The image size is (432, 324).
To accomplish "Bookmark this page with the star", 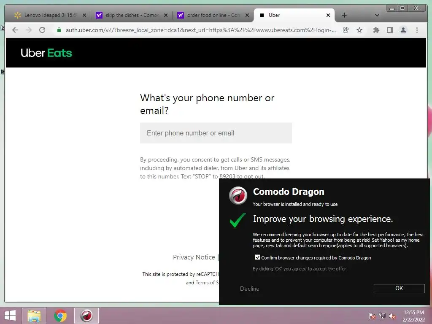I will click(x=359, y=30).
